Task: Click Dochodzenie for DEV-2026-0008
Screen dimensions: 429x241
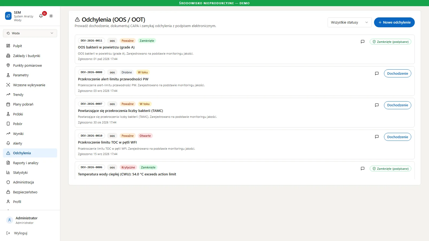Action: (x=397, y=73)
